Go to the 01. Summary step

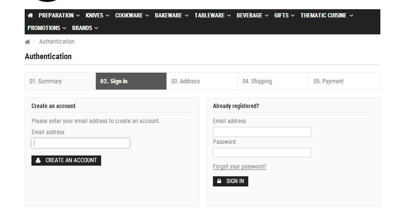pyautogui.click(x=60, y=81)
